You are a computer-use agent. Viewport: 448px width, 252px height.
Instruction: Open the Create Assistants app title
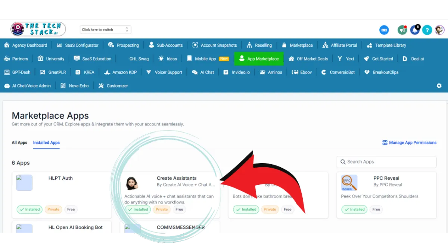pos(177,178)
